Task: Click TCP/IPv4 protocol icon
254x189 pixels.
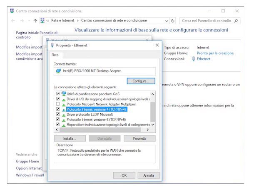Action: 64,110
